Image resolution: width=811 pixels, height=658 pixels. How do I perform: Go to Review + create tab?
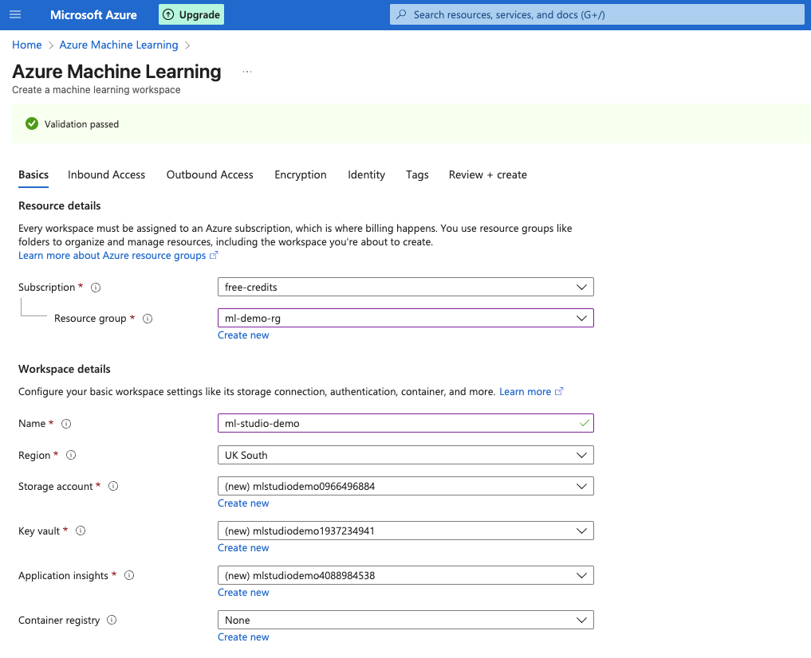(488, 174)
